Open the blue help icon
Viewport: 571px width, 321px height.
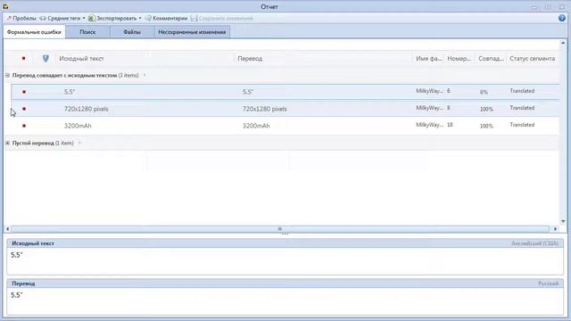[x=562, y=18]
